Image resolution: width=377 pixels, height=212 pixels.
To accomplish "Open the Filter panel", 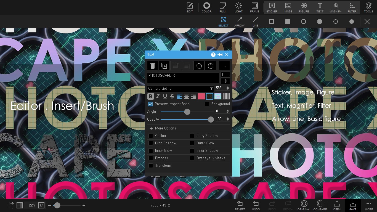I will click(352, 7).
